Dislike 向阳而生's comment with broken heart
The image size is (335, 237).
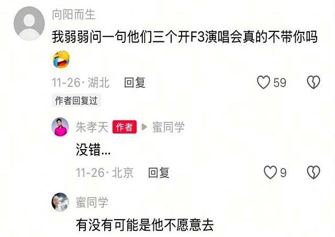[314, 82]
